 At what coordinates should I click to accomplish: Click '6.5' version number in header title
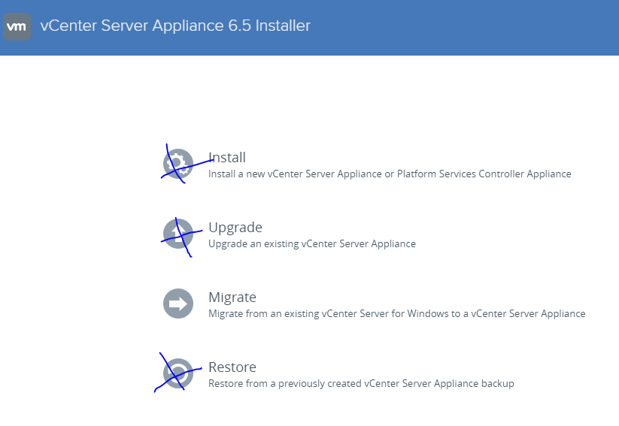click(237, 26)
